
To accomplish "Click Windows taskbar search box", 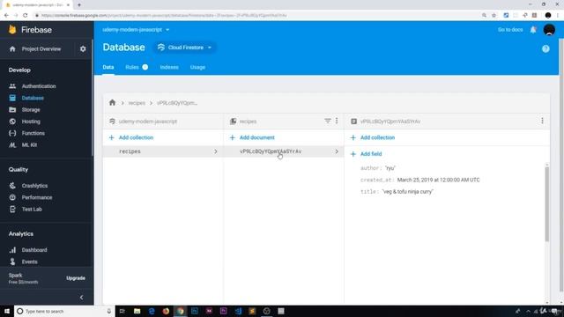I will pyautogui.click(x=64, y=311).
